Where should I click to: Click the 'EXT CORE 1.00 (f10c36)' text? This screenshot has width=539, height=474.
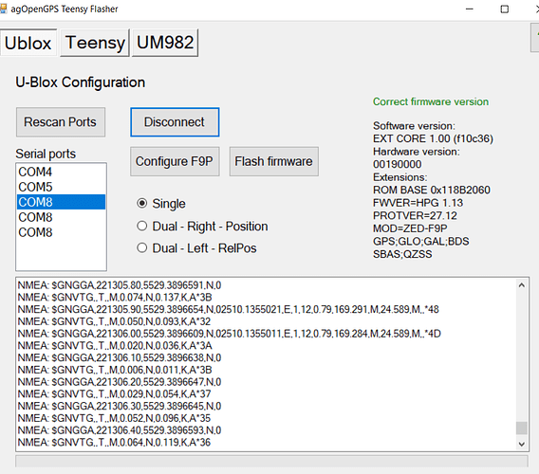pyautogui.click(x=433, y=138)
